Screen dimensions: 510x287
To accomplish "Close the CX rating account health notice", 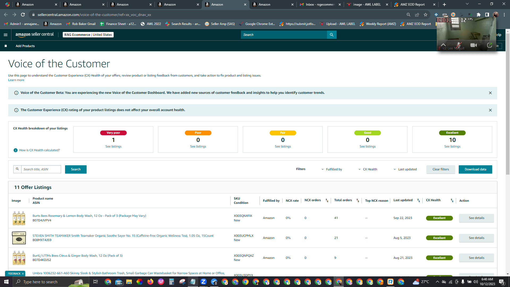I will click(x=490, y=110).
